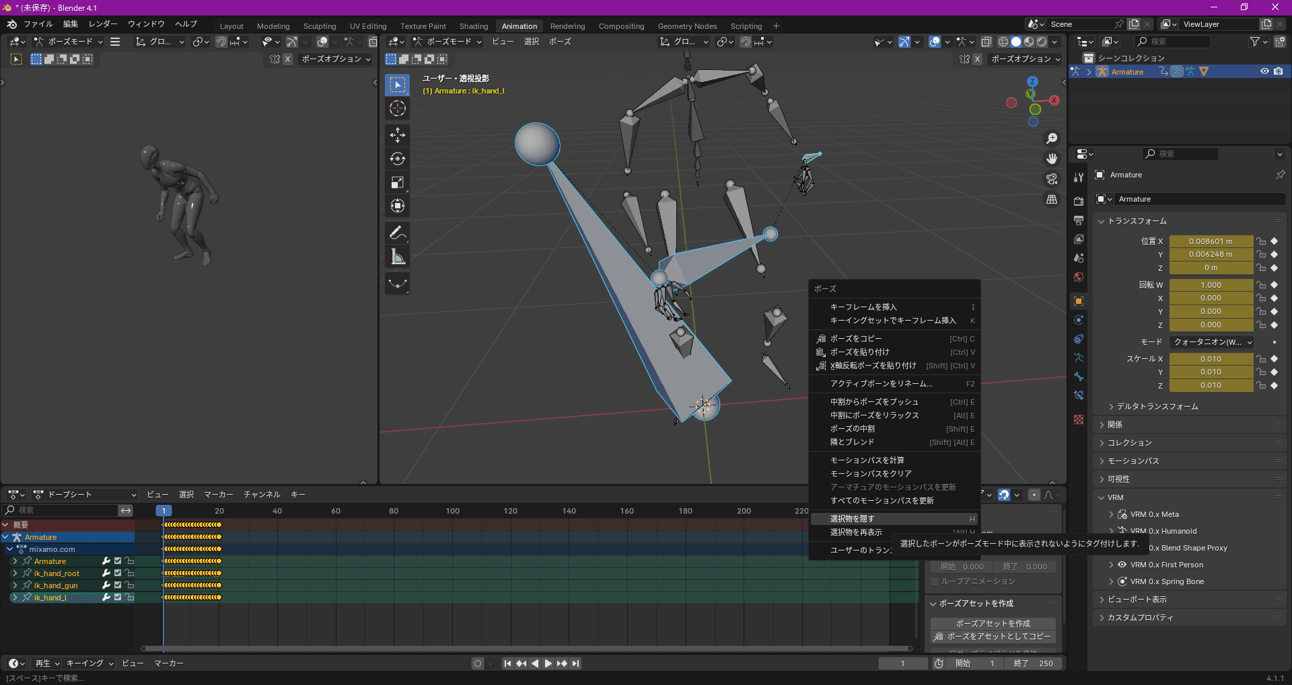This screenshot has height=685, width=1292.
Task: Click the dope sheet horizontal scrollbar
Action: (527, 649)
